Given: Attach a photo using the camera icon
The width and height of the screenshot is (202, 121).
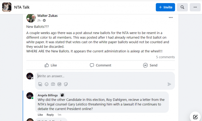Looking at the screenshot, I should coord(53,84).
